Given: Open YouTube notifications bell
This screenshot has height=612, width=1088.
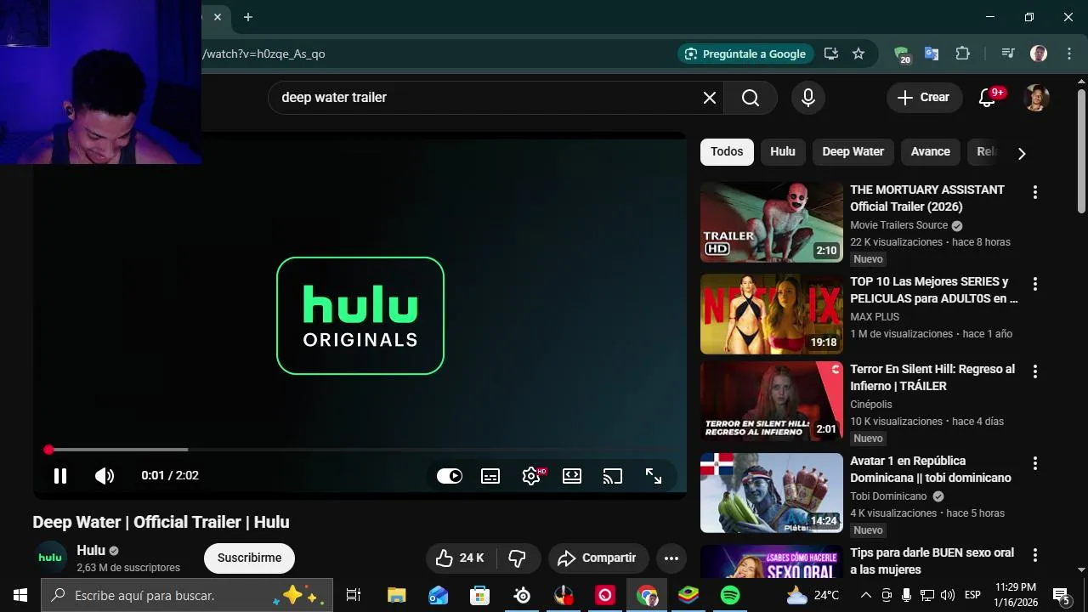Looking at the screenshot, I should point(988,98).
